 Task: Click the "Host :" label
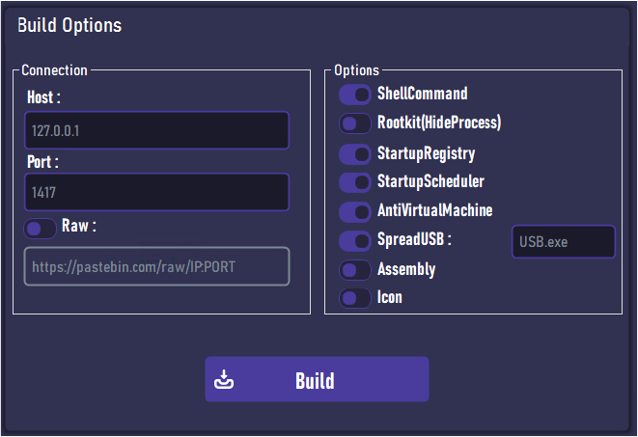click(44, 97)
